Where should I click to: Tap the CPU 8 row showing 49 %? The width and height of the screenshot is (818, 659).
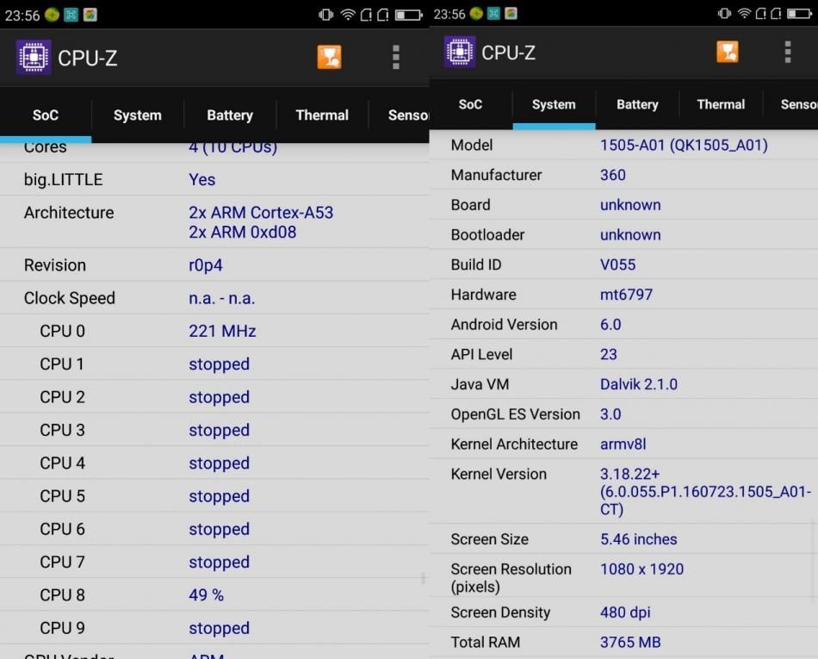tap(214, 594)
